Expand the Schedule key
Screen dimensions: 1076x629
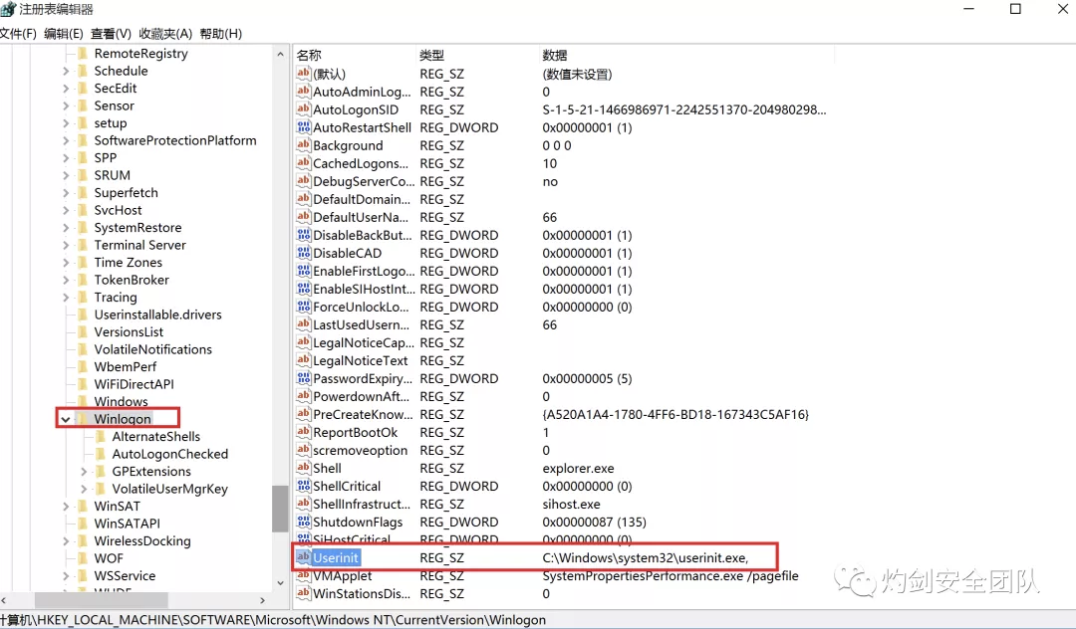66,71
